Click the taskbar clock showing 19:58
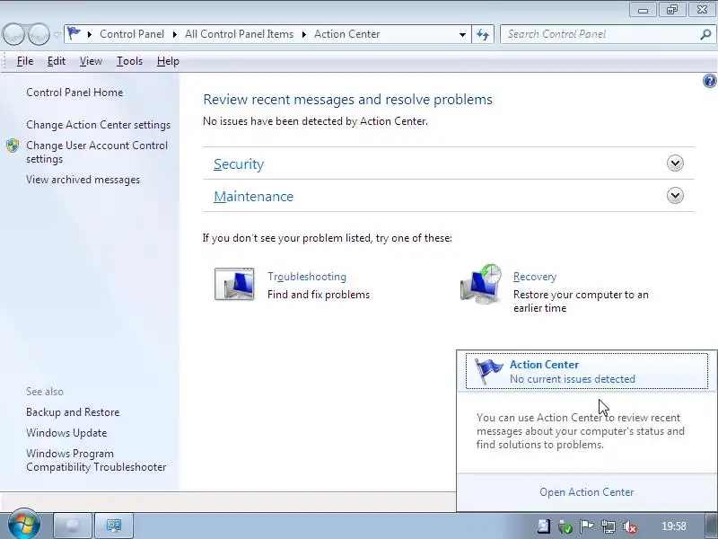Image resolution: width=718 pixels, height=539 pixels. [674, 526]
